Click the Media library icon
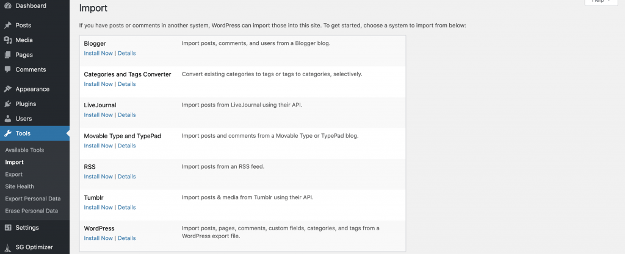 pos(7,40)
